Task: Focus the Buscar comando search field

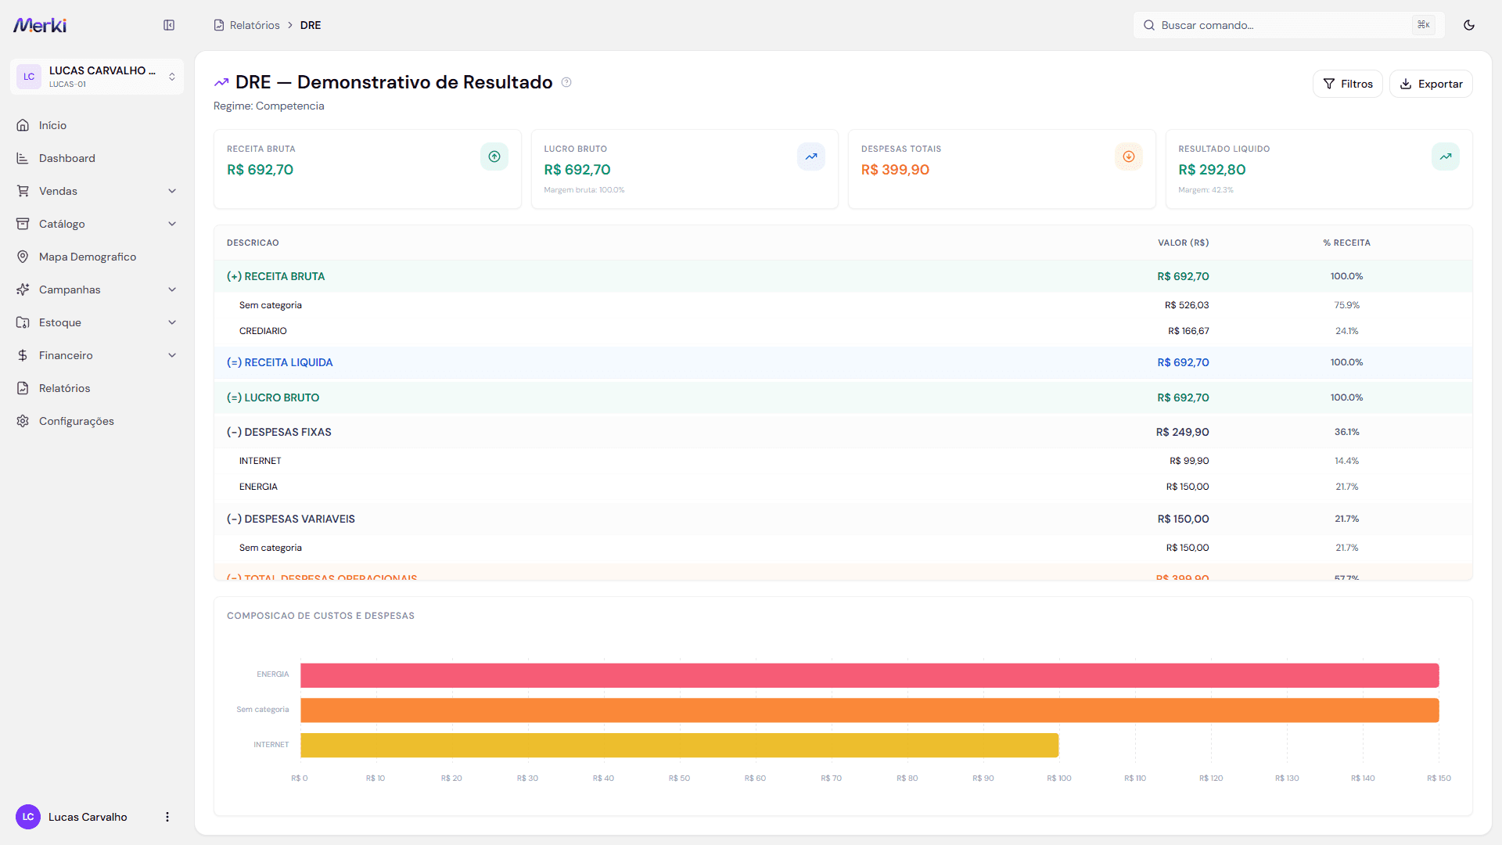Action: pos(1288,25)
